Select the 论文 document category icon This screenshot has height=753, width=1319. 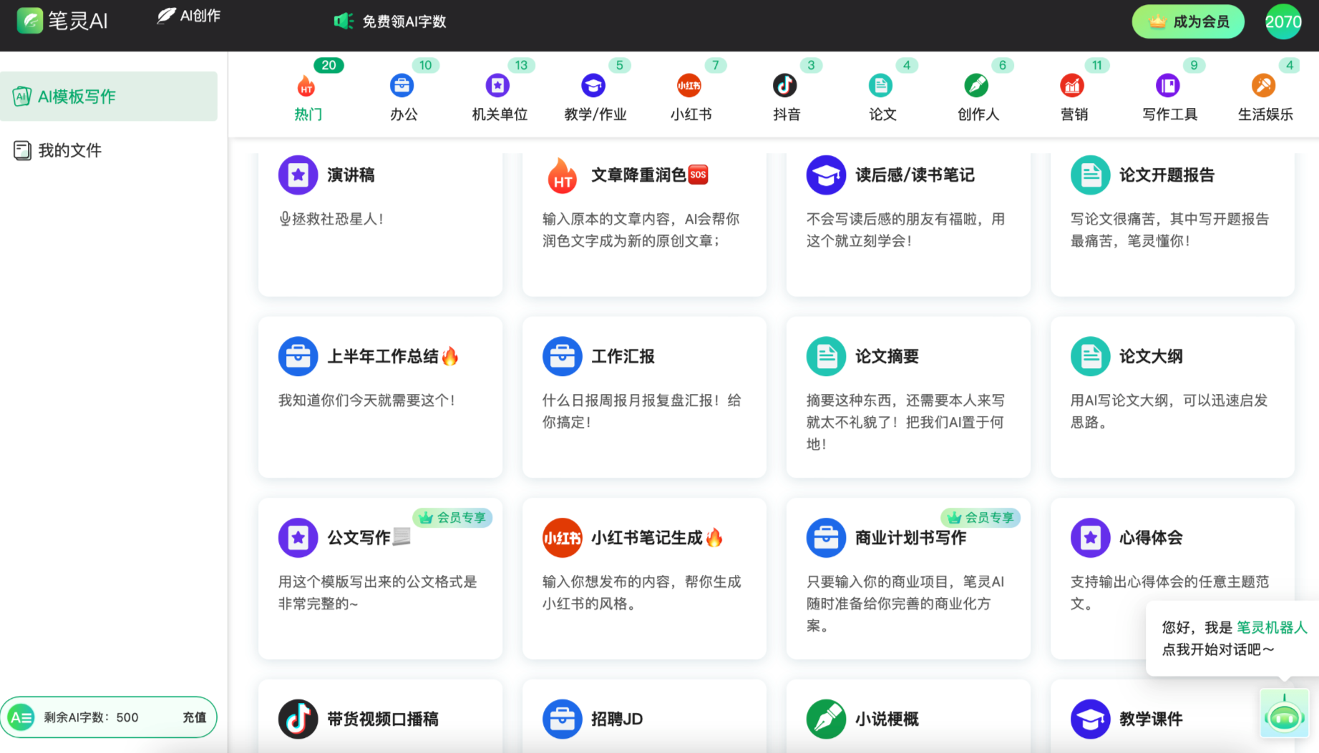tap(881, 86)
